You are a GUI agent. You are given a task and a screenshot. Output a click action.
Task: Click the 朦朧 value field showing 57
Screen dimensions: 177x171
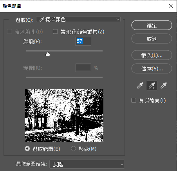[x=83, y=41]
